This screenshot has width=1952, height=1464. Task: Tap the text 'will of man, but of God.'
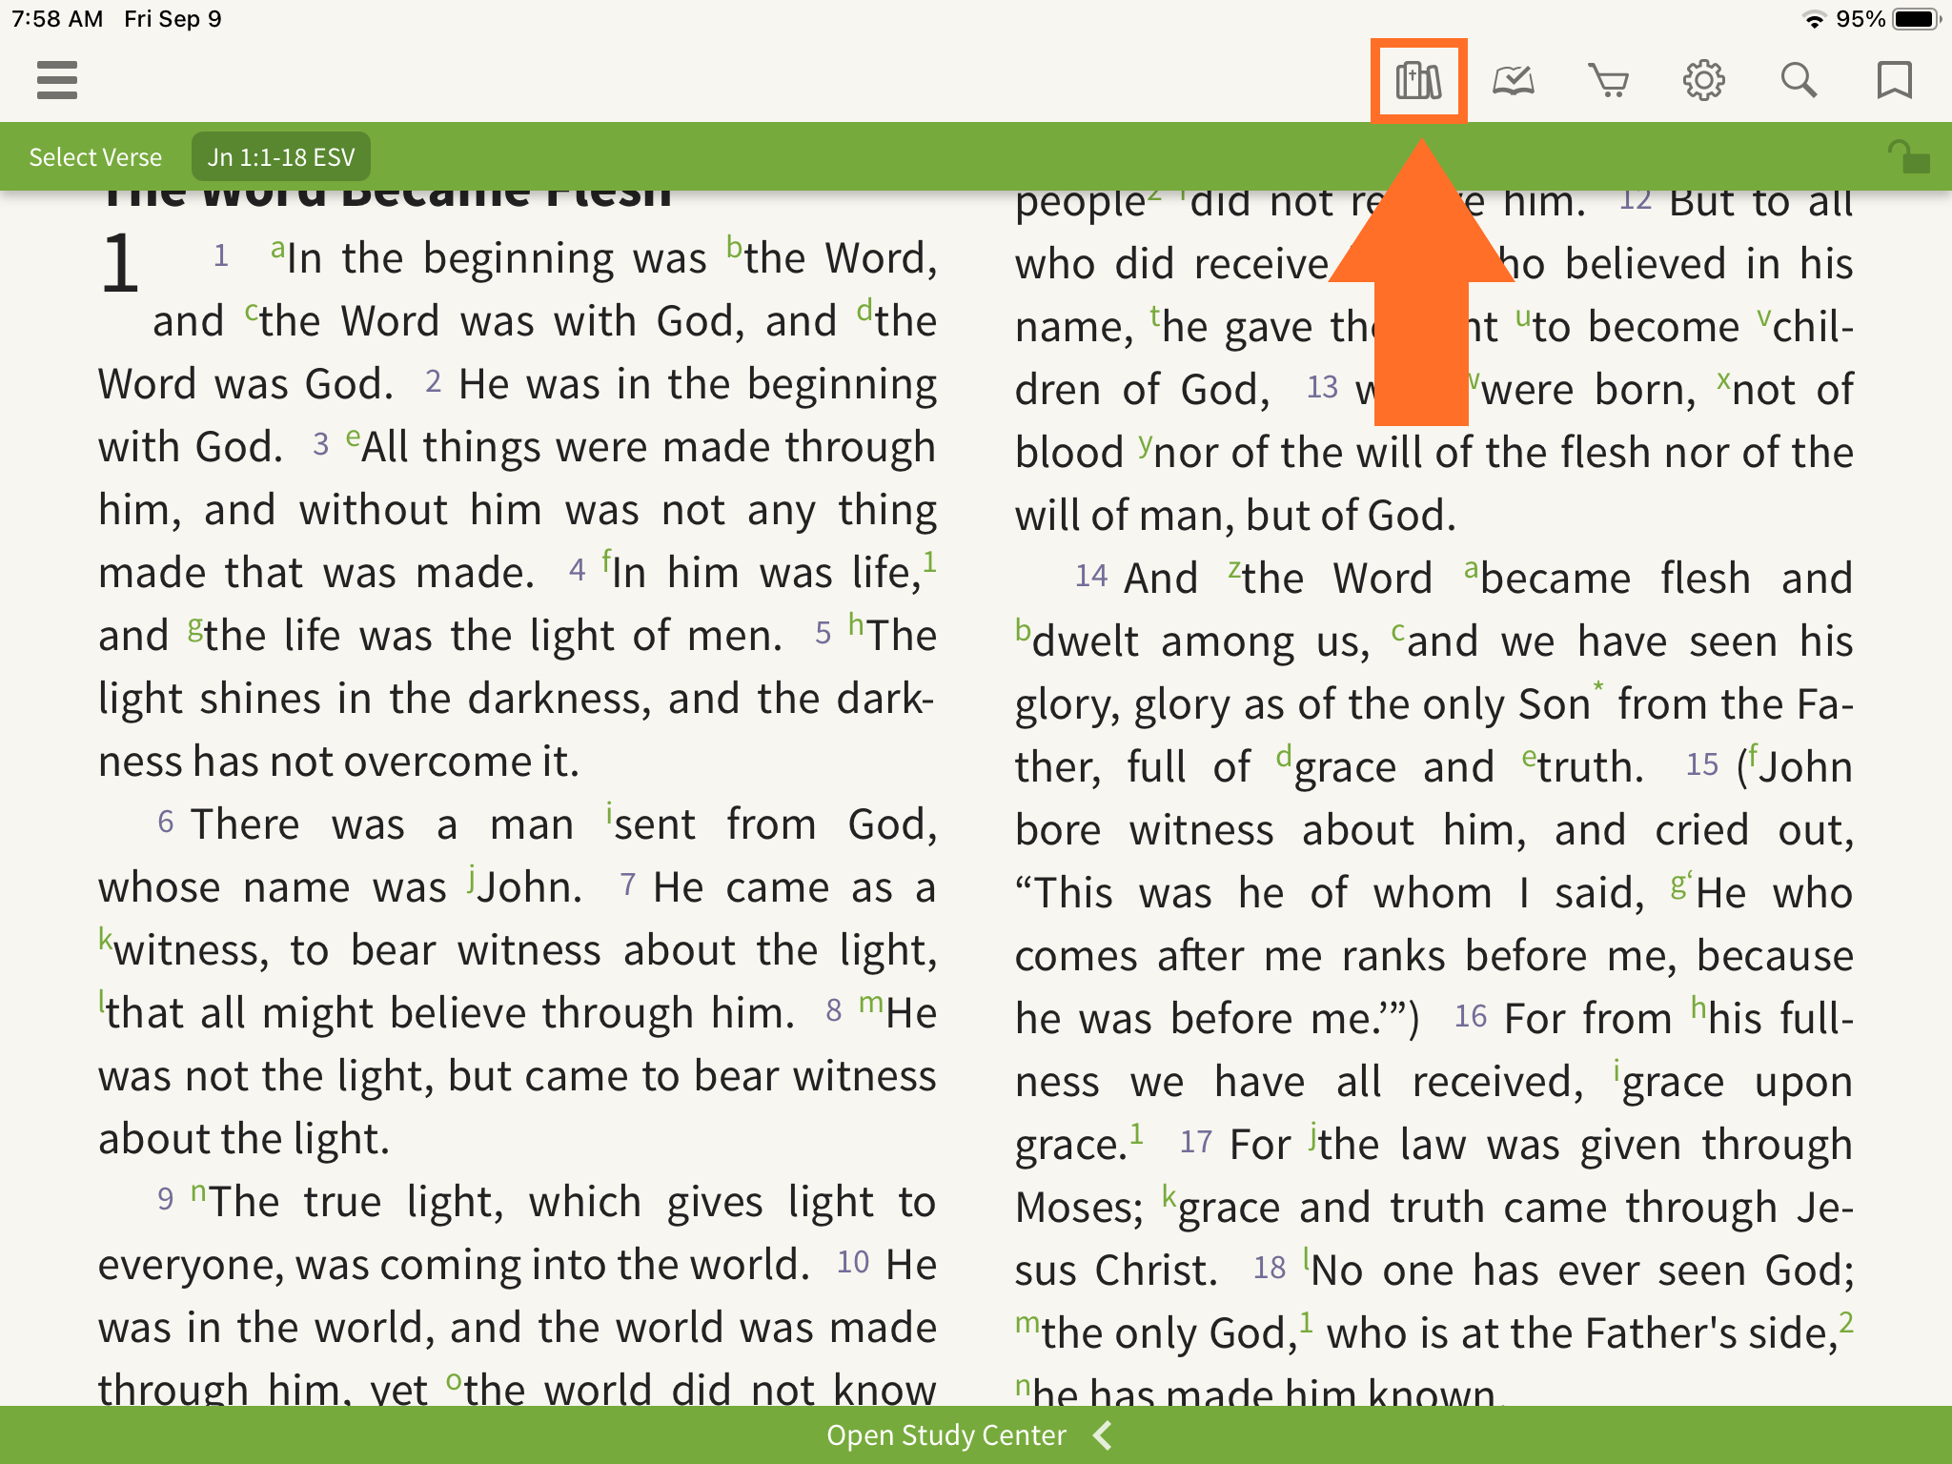pyautogui.click(x=1235, y=516)
